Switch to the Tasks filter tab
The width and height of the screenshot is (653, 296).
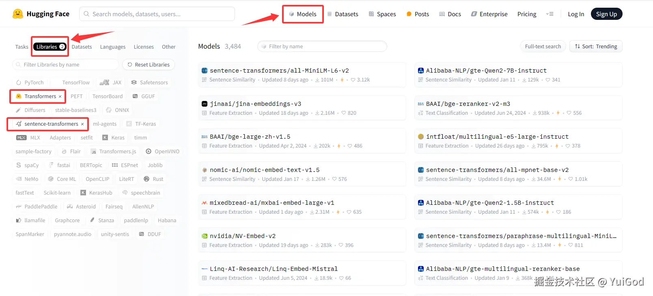click(x=22, y=47)
